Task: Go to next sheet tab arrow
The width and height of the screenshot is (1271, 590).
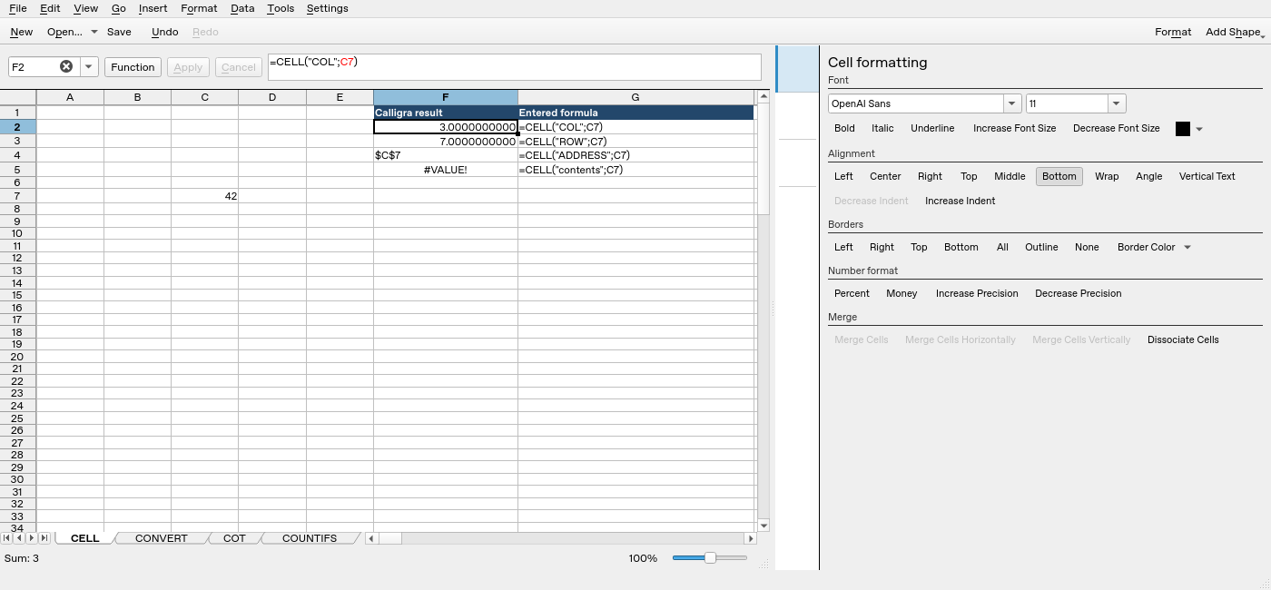Action: point(31,538)
